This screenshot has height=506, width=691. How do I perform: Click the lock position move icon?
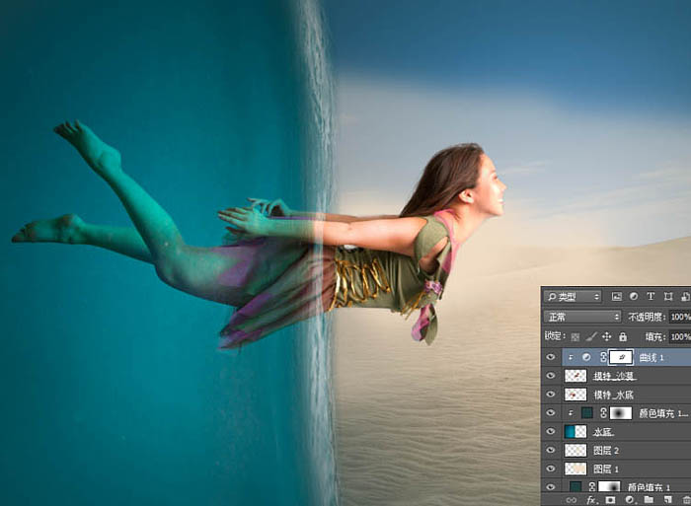(x=606, y=337)
